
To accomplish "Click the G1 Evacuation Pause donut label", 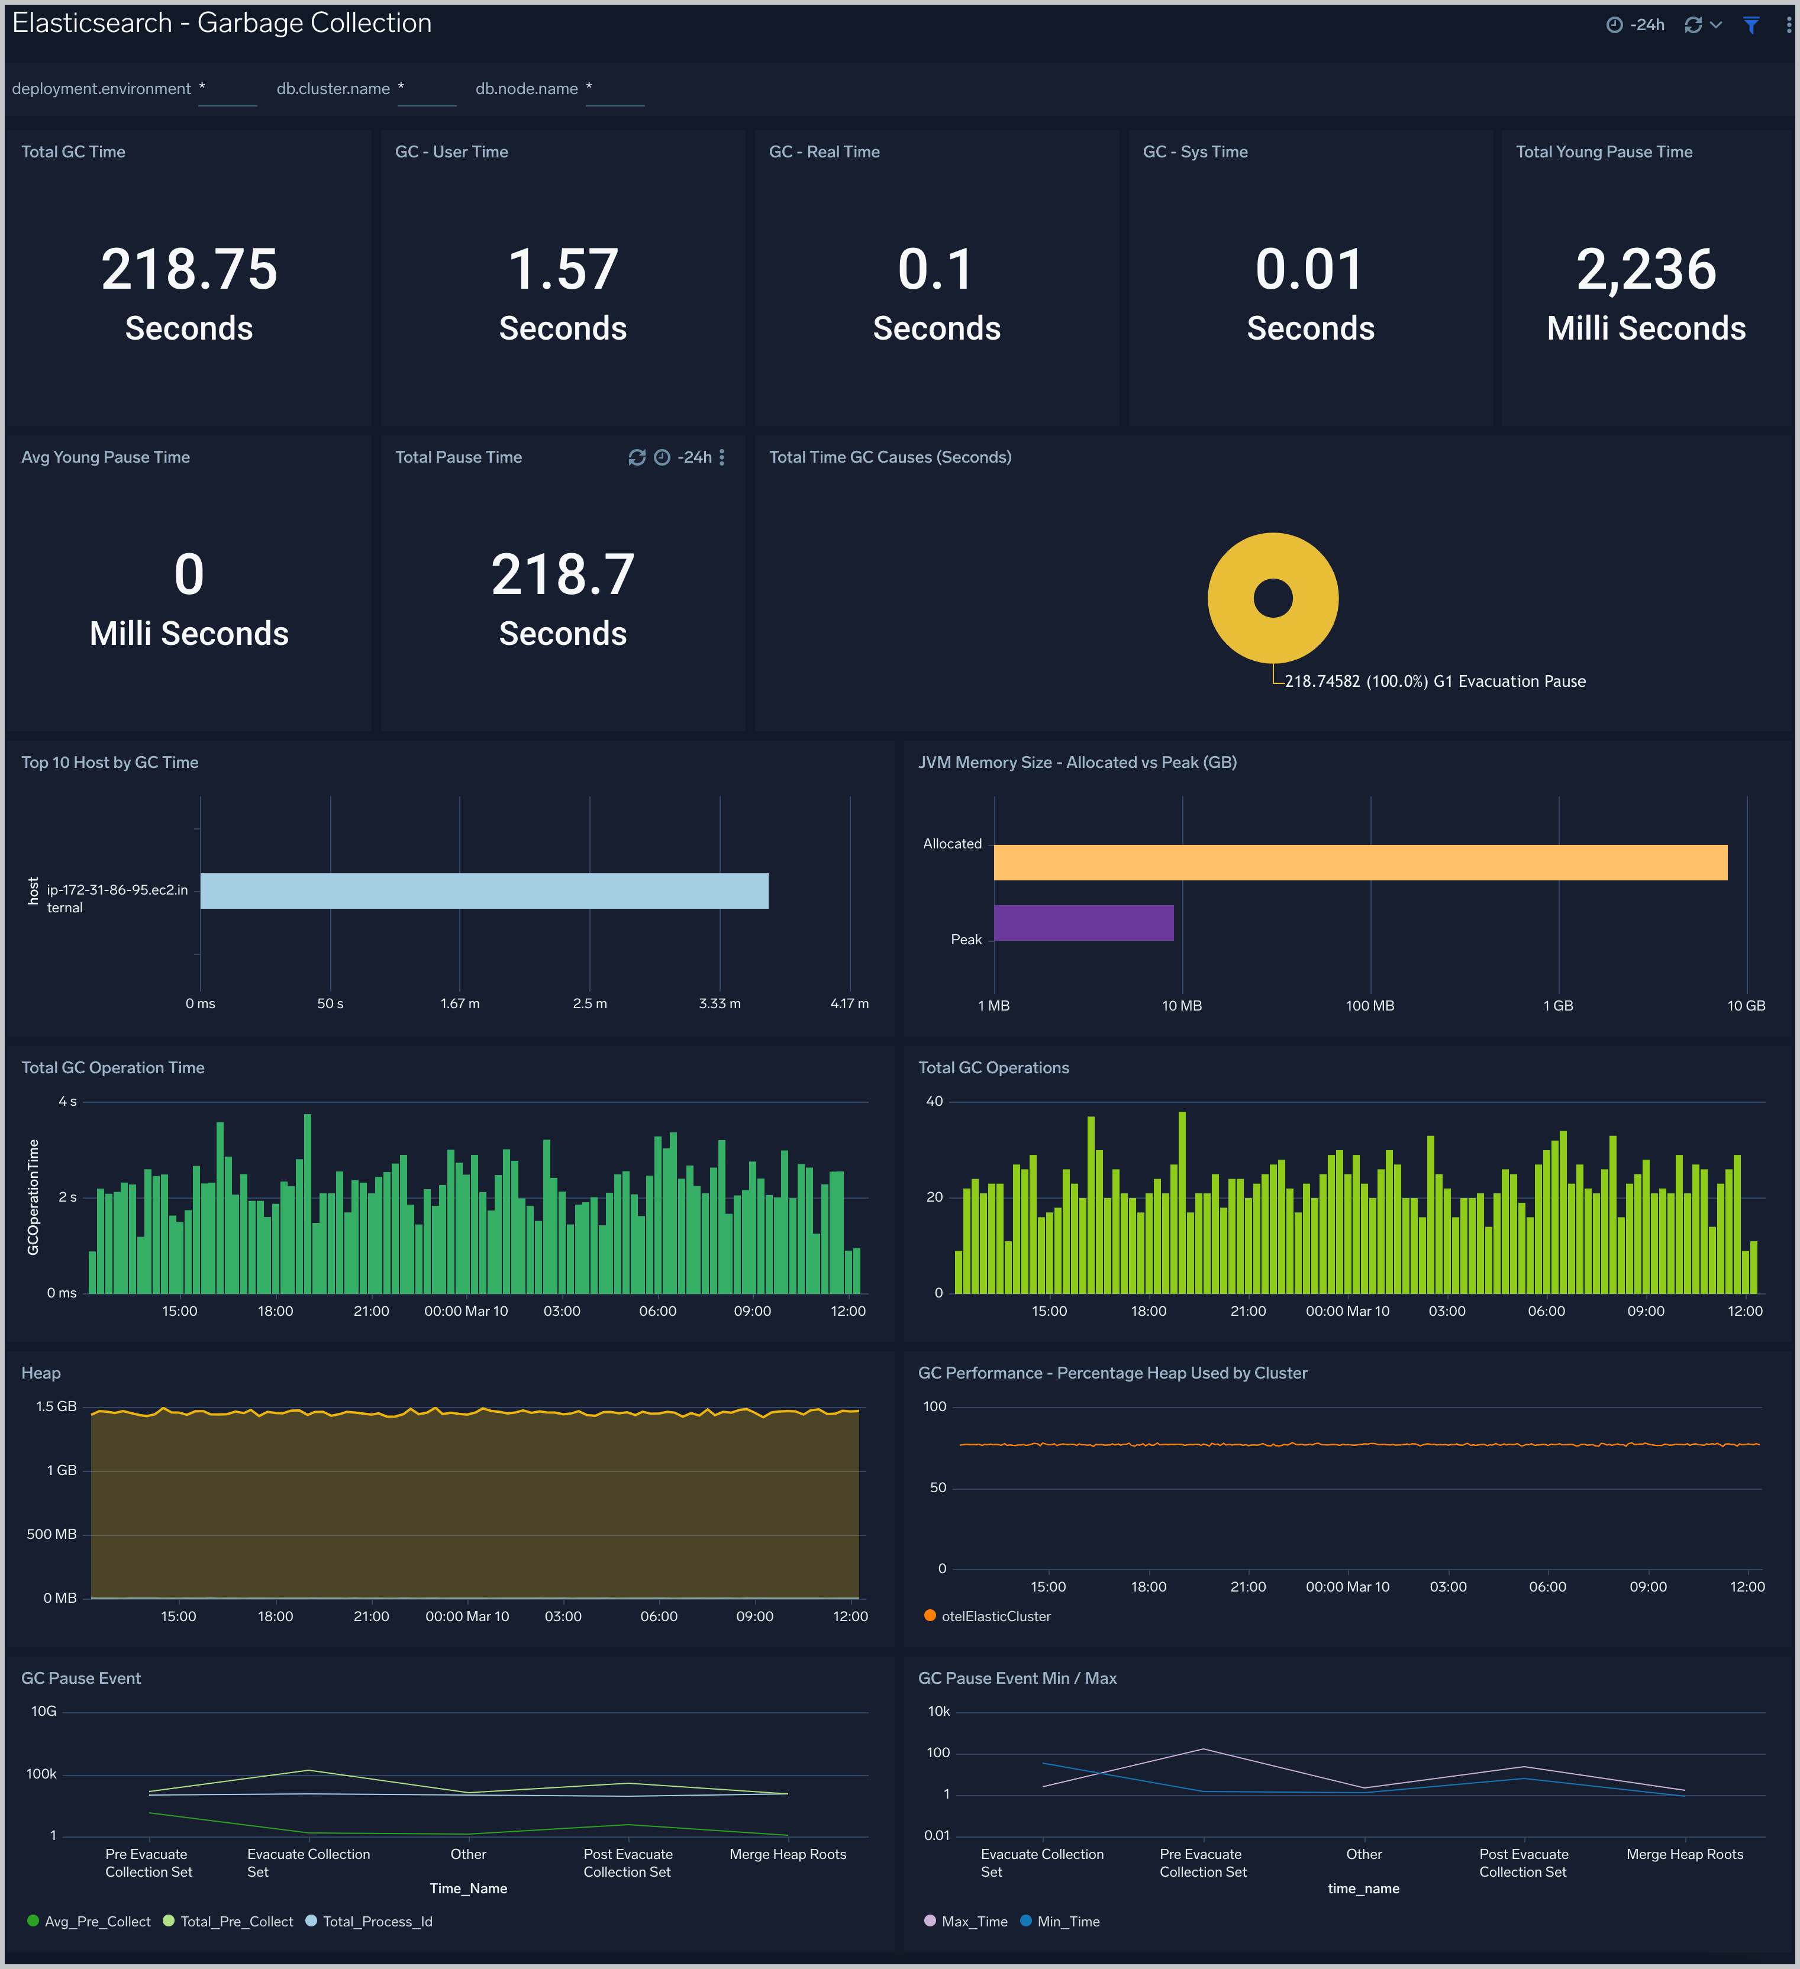I will pyautogui.click(x=1436, y=682).
